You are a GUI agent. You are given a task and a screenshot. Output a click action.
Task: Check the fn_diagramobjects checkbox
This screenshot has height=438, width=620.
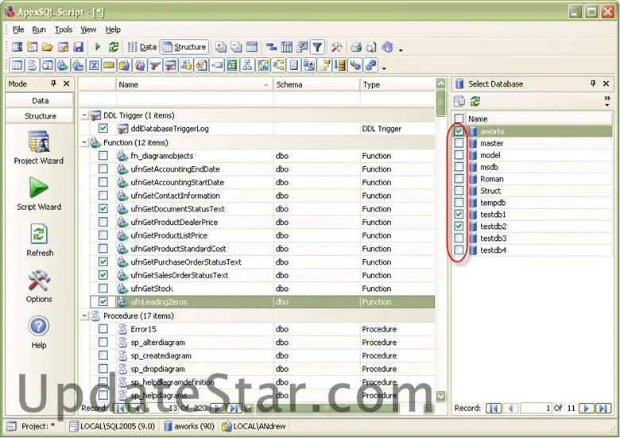click(103, 155)
